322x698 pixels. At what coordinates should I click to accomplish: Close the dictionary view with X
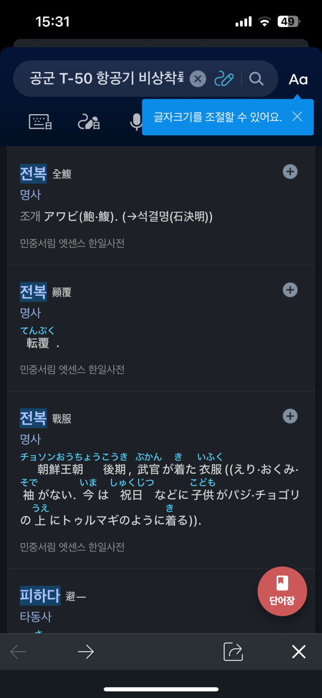pos(299,652)
